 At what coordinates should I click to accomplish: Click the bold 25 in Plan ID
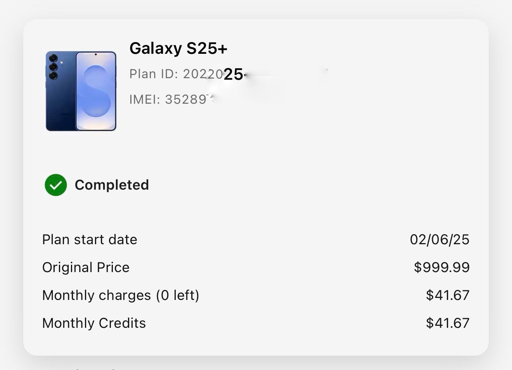click(233, 74)
